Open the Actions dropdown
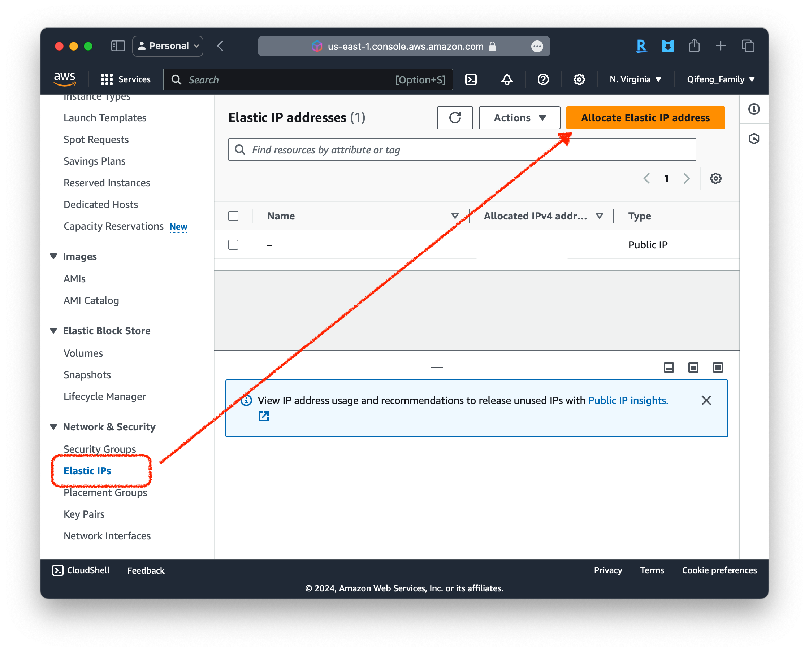This screenshot has height=652, width=809. tap(519, 118)
